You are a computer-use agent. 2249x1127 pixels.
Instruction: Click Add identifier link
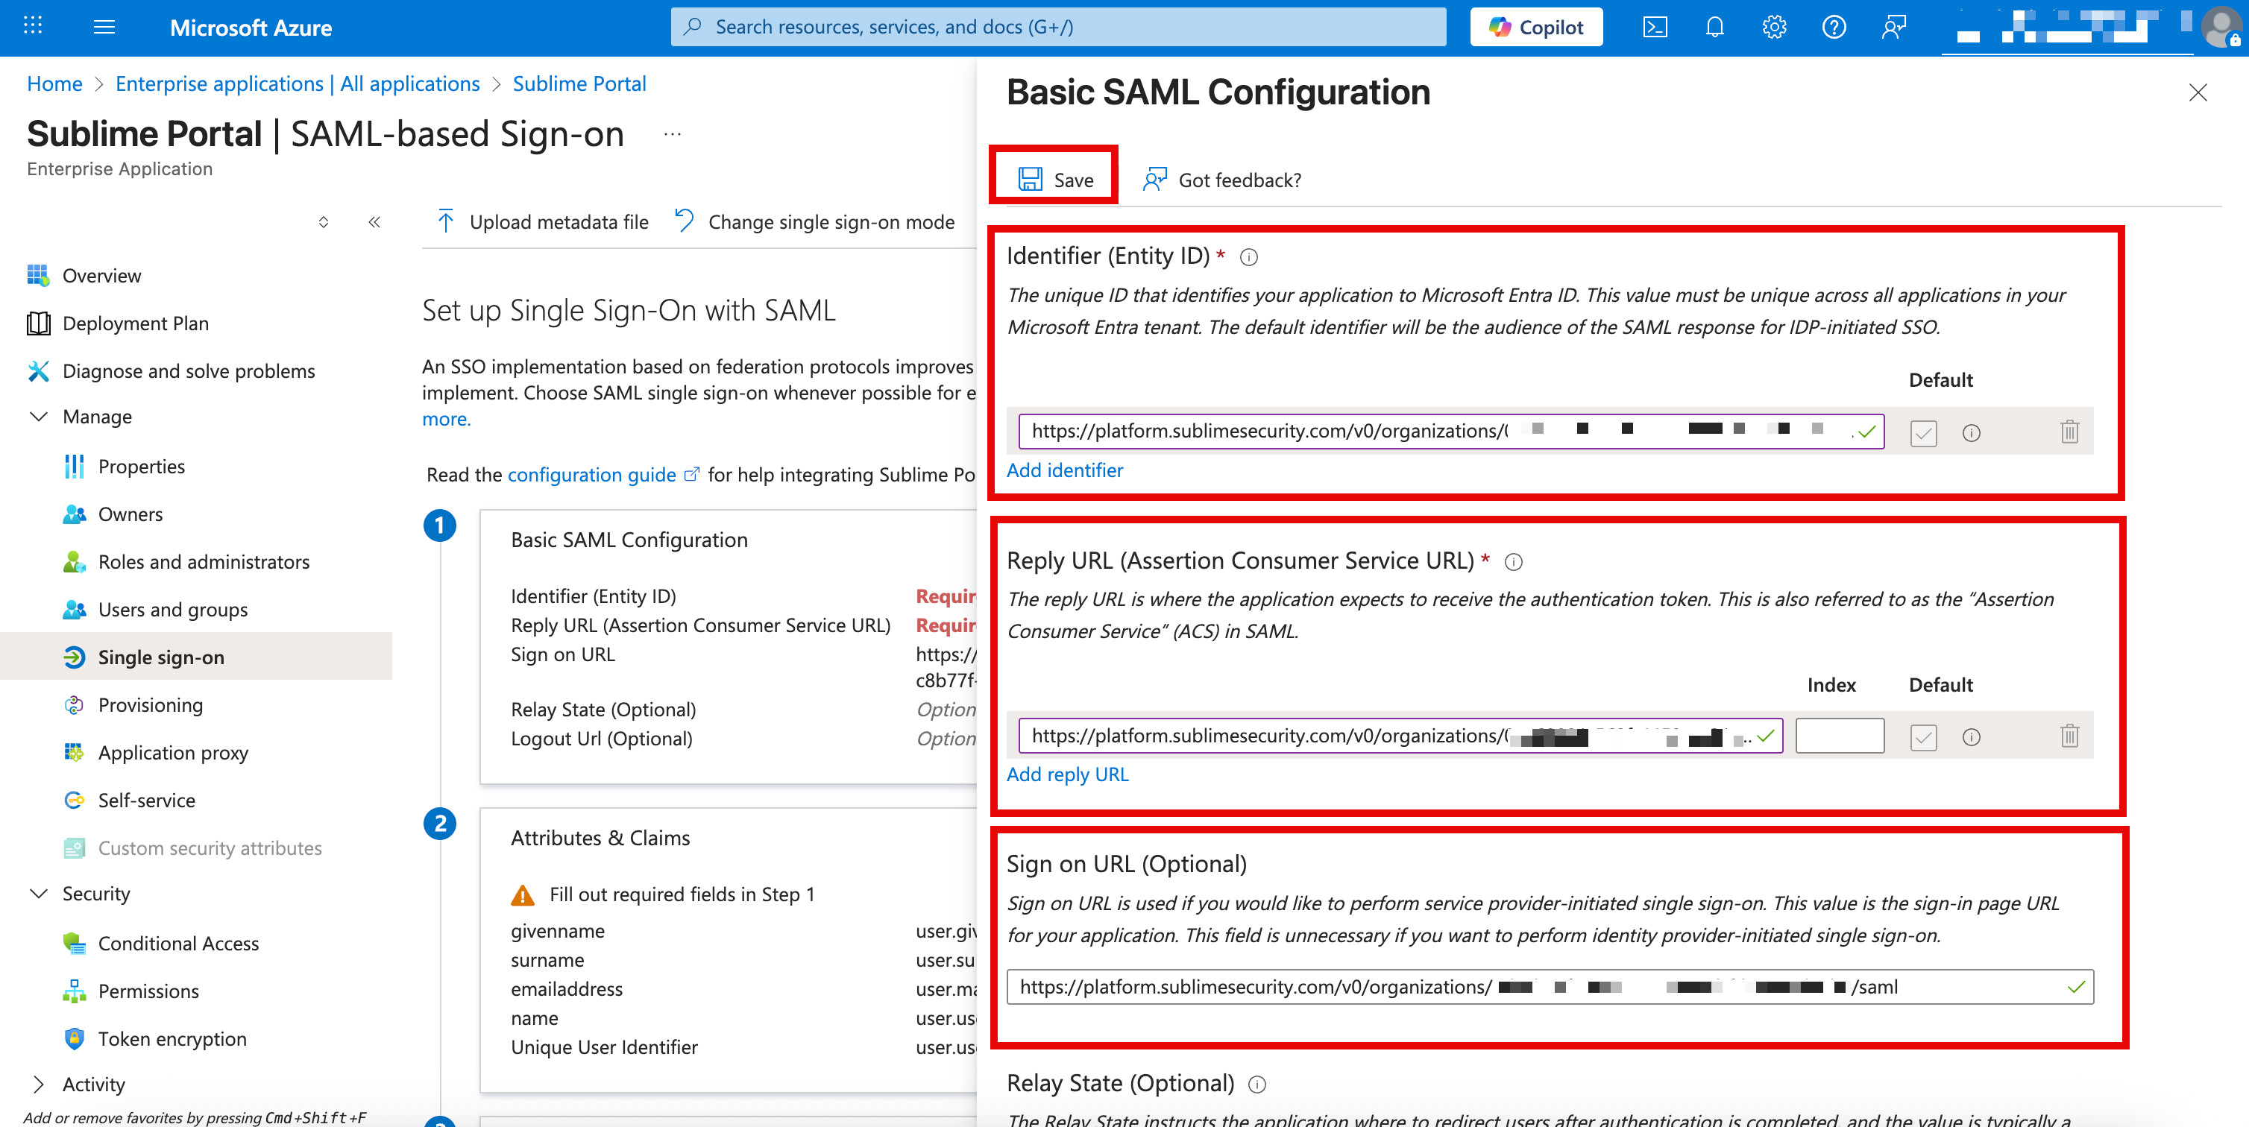(x=1064, y=470)
